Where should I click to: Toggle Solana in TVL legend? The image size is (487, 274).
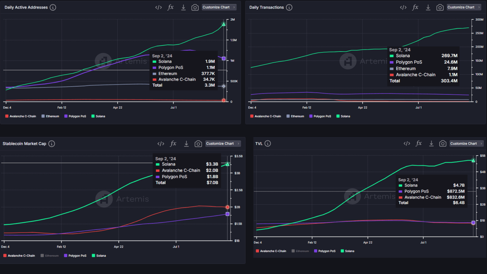click(x=347, y=251)
